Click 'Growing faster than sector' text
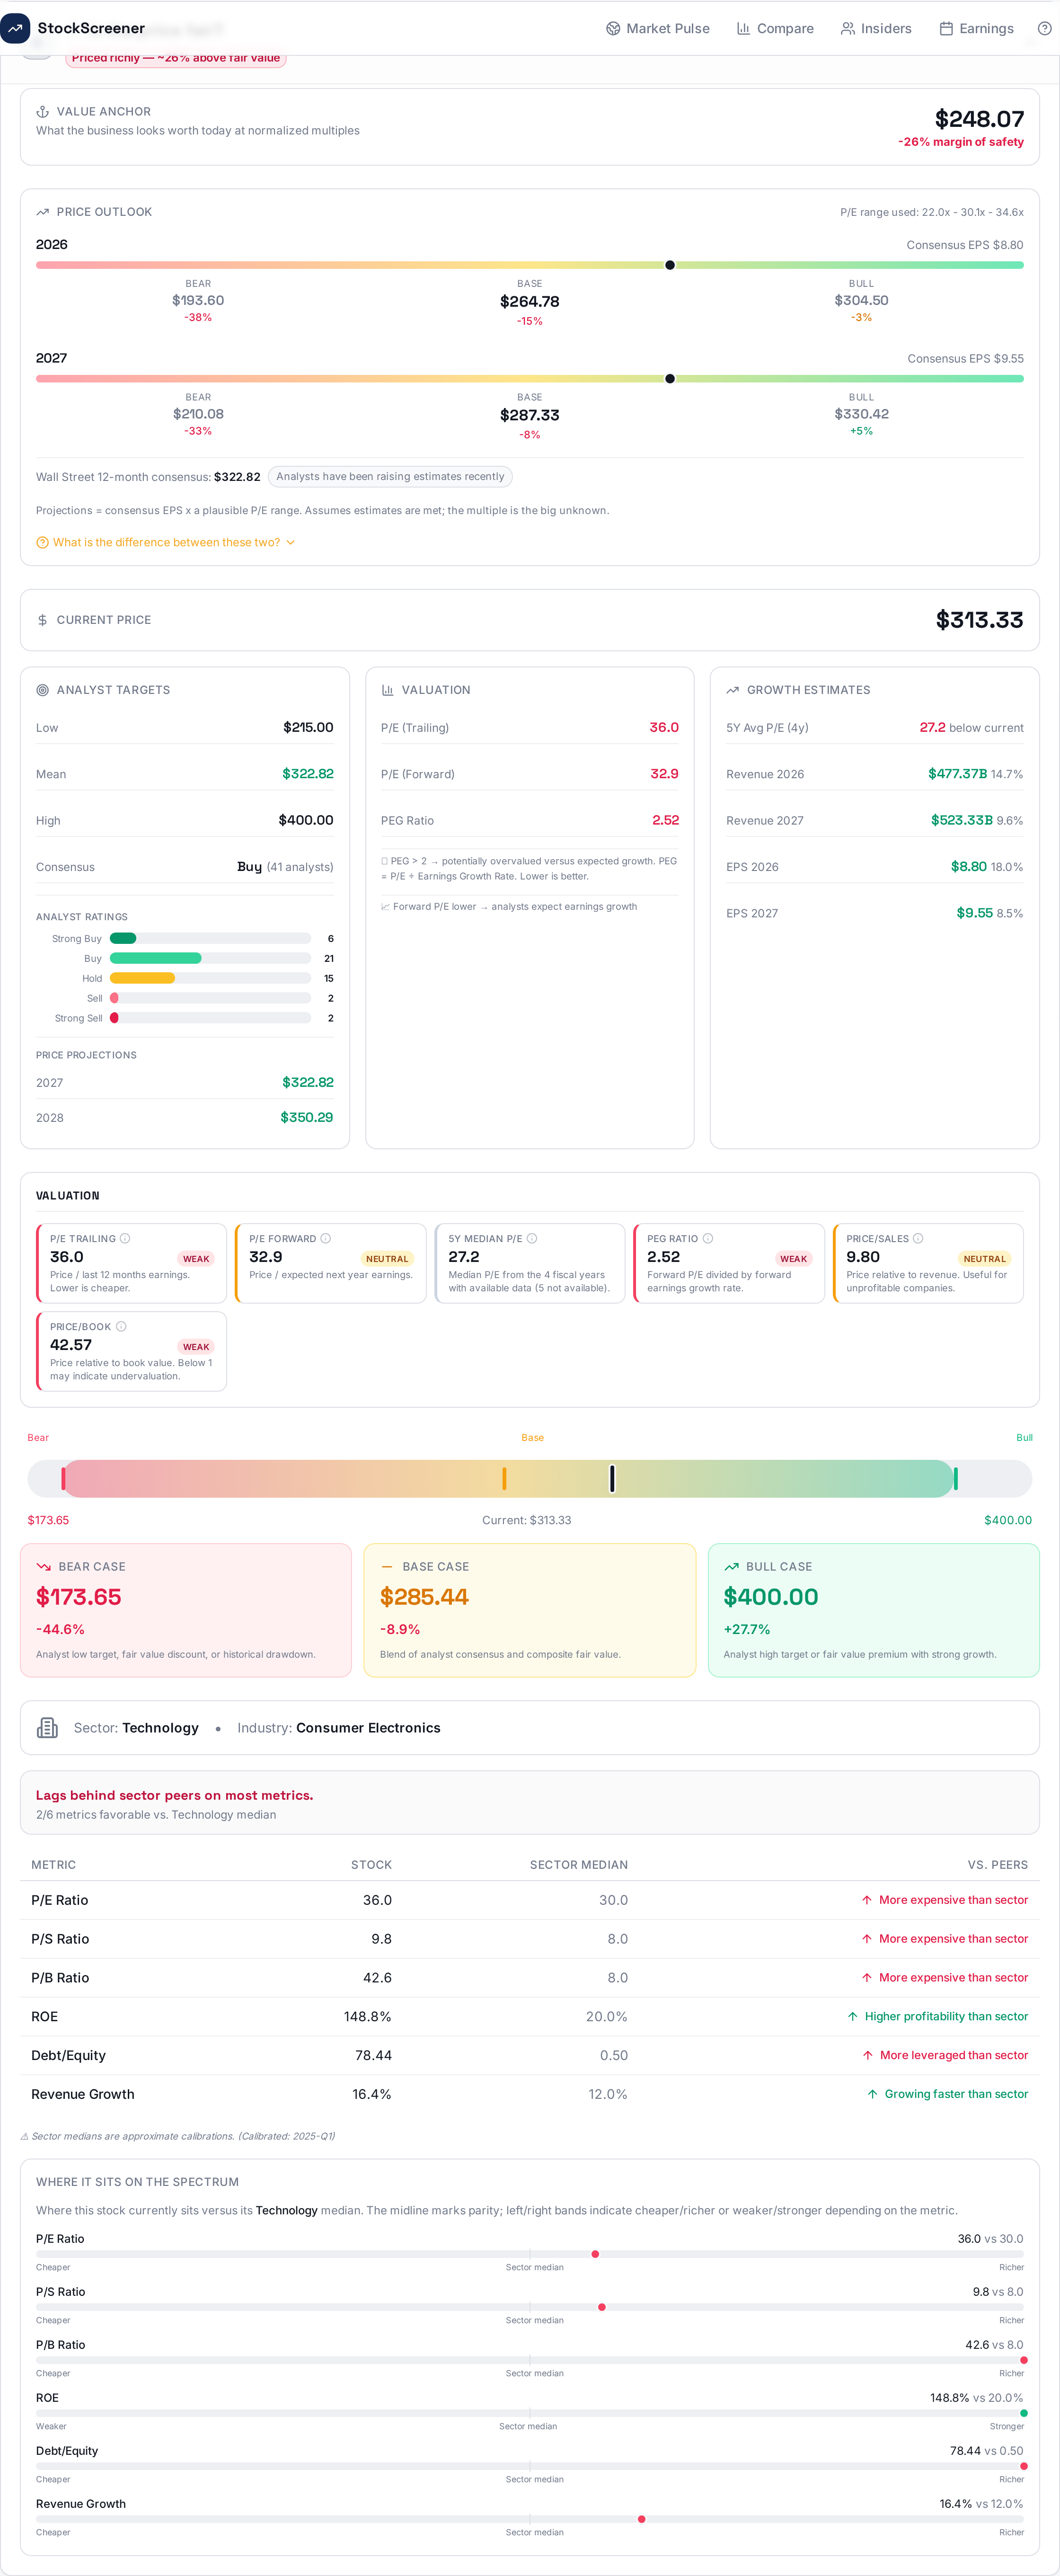The width and height of the screenshot is (1060, 2576). [956, 2093]
